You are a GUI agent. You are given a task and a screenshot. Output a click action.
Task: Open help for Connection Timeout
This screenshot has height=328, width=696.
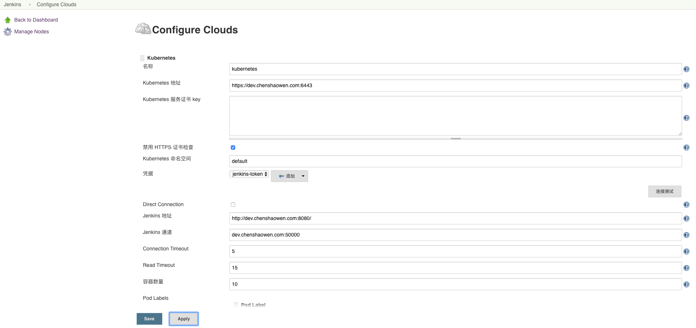pos(686,251)
